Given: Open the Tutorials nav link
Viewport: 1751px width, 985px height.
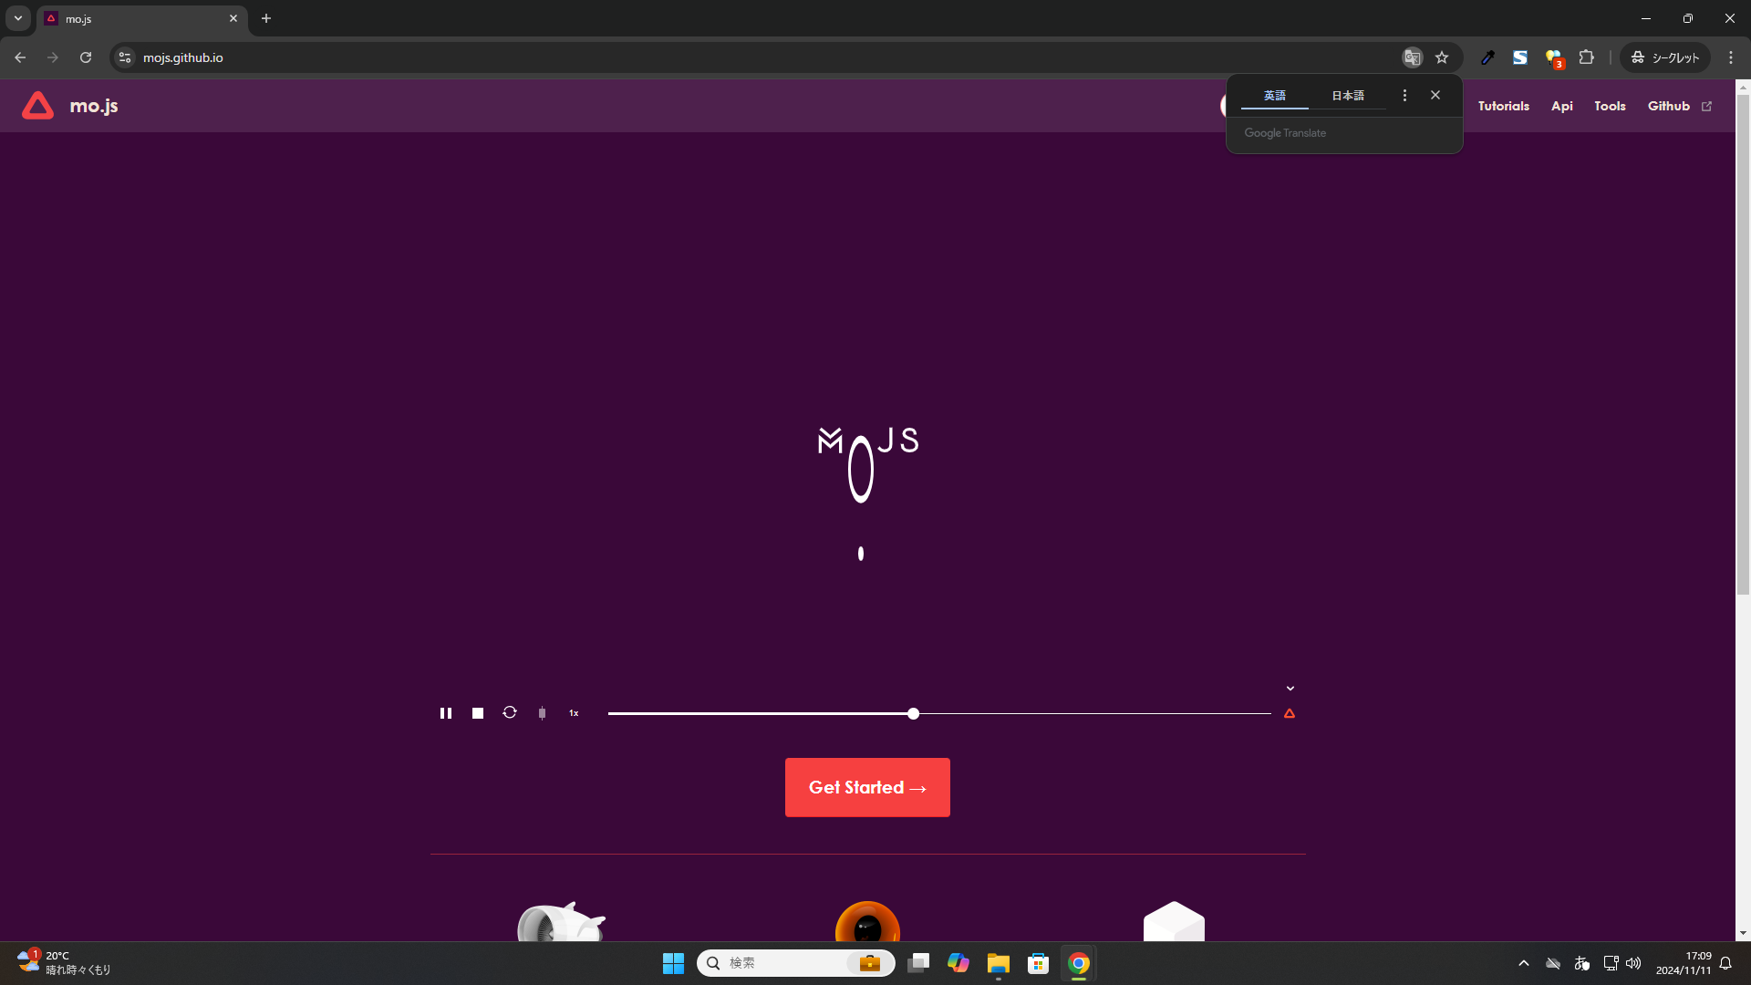Looking at the screenshot, I should 1503,106.
